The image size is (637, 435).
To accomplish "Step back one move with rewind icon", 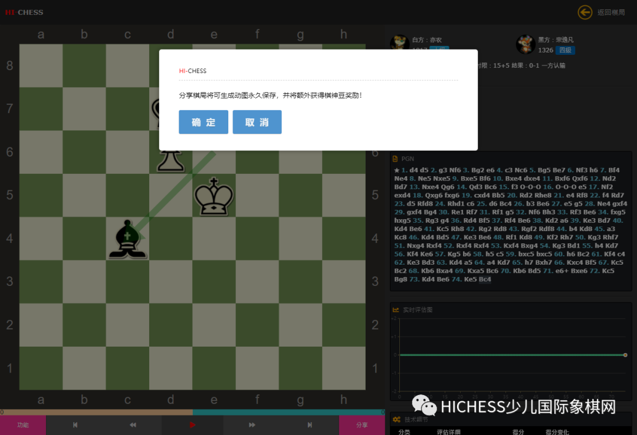I will [133, 424].
